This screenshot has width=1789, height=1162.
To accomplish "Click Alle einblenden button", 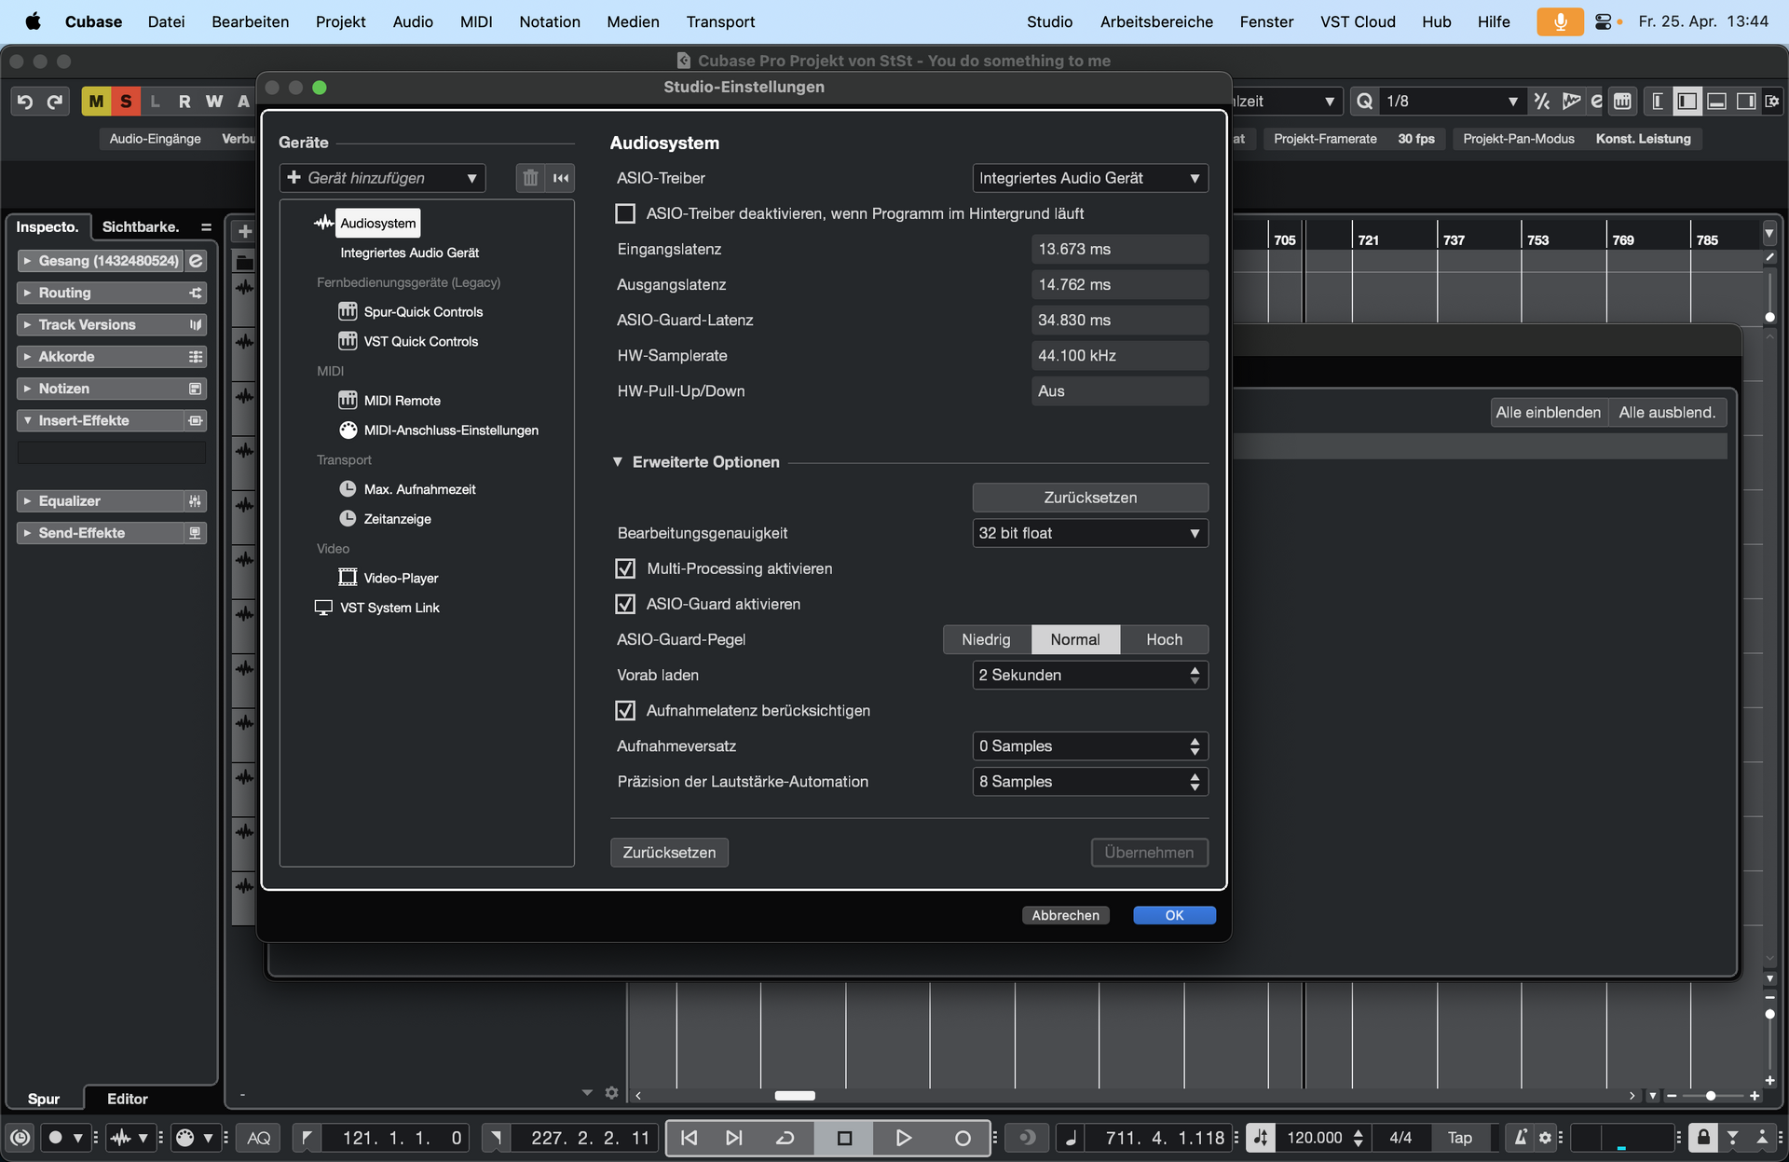I will point(1548,413).
